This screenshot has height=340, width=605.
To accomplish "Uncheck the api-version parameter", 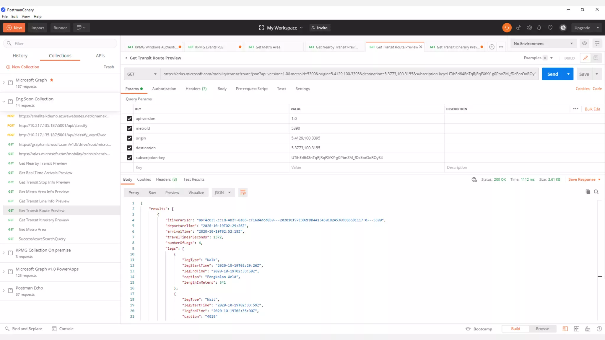I will click(x=129, y=119).
